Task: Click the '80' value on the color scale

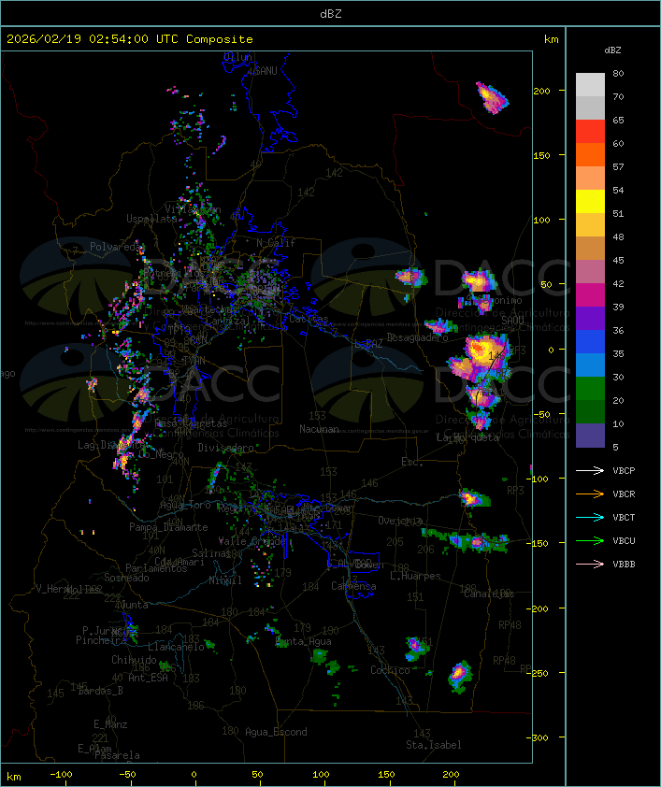Action: [618, 73]
